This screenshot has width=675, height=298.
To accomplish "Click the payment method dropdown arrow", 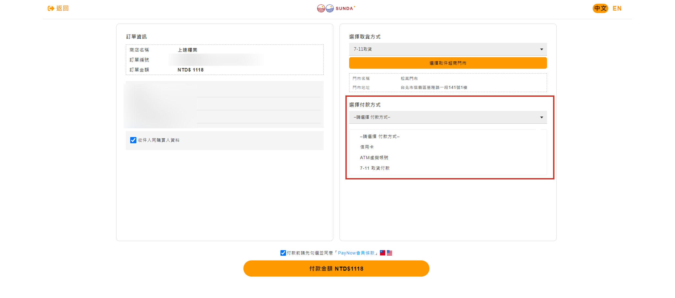I will (541, 117).
